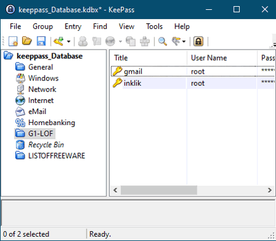Open the Help menu
This screenshot has width=276, height=241.
click(182, 26)
